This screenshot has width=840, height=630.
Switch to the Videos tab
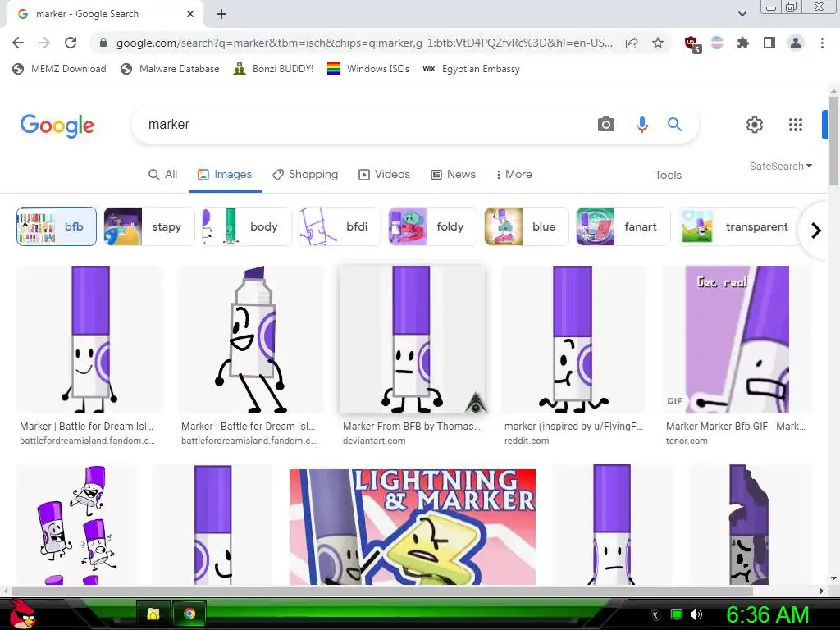385,174
